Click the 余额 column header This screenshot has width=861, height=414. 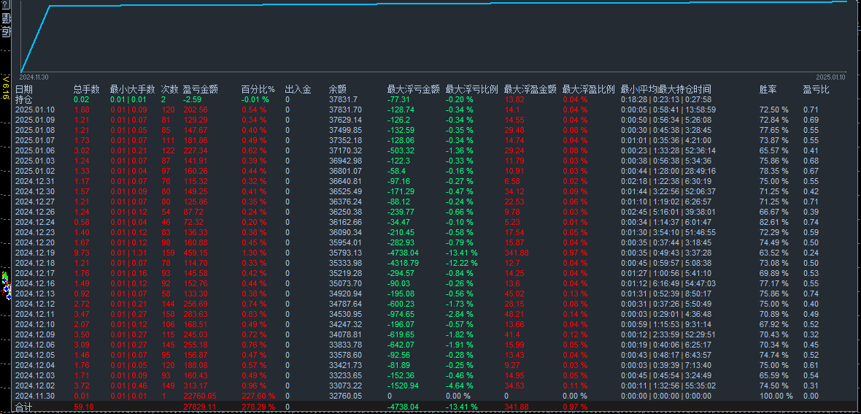[338, 90]
